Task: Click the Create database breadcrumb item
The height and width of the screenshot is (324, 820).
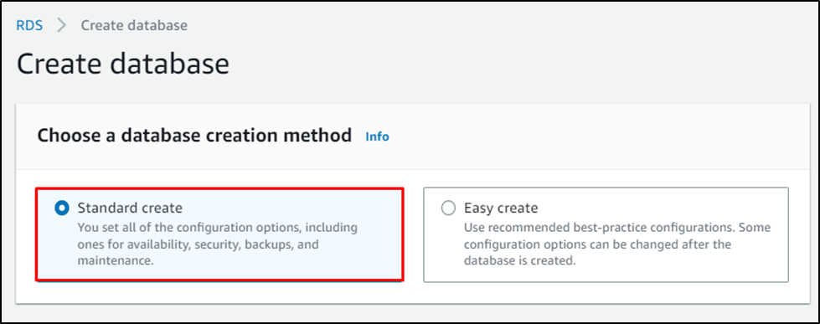Action: point(134,25)
